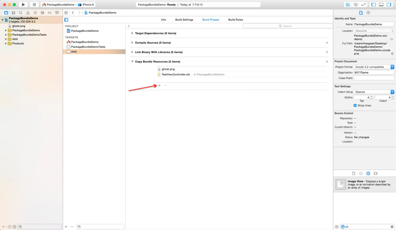Expand Compile Sources phase

coord(132,43)
